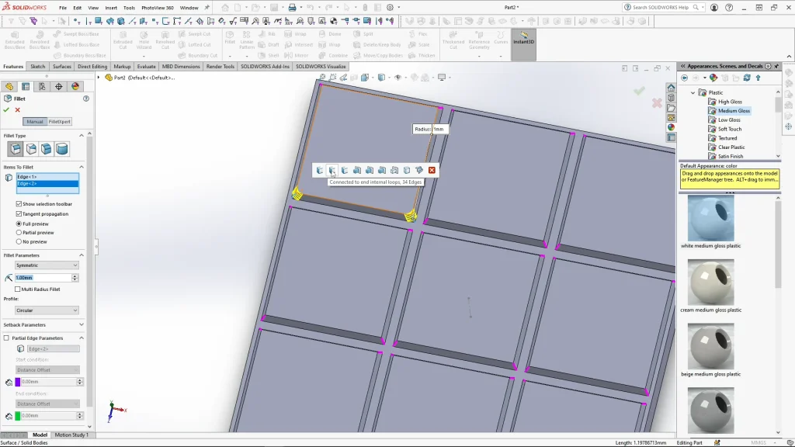The width and height of the screenshot is (795, 447).
Task: Select the High Gloss appearance folder
Action: (729, 102)
